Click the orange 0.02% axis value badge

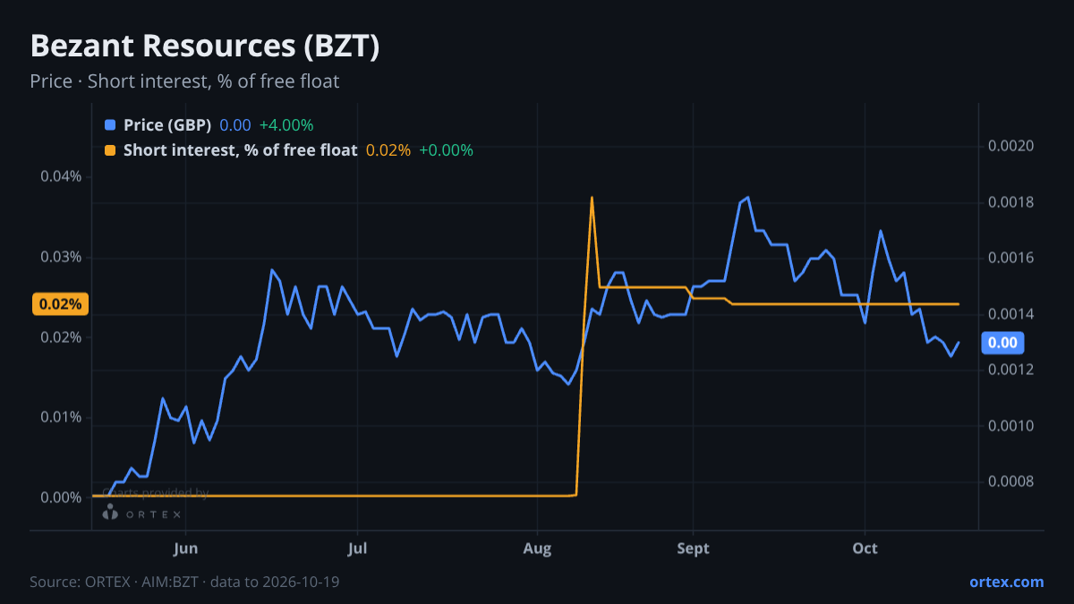[61, 304]
